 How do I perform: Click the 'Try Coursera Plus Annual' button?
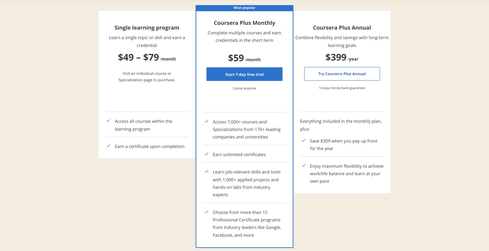(342, 74)
